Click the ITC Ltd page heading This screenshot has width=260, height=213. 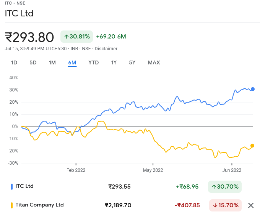[19, 13]
